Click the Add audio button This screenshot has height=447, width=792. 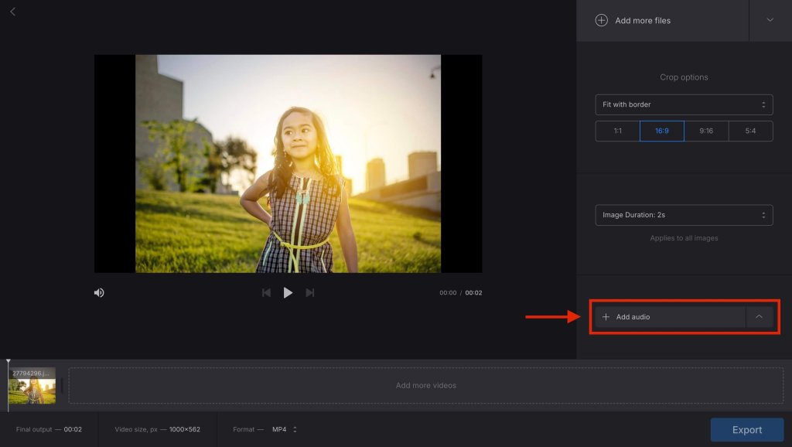(x=671, y=316)
